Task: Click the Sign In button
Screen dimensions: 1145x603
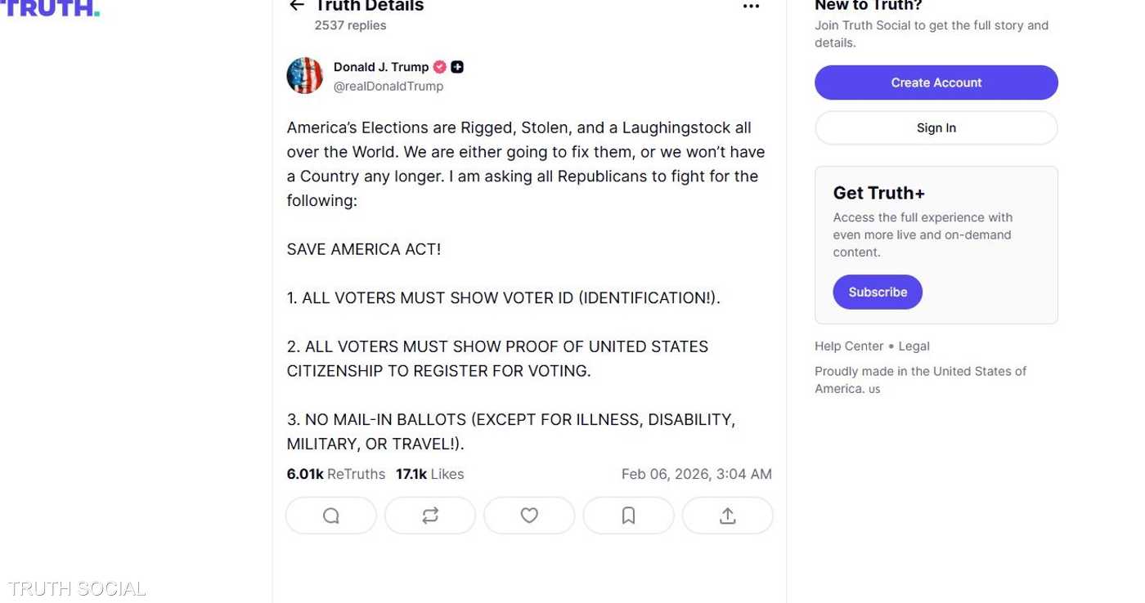Action: pos(936,128)
